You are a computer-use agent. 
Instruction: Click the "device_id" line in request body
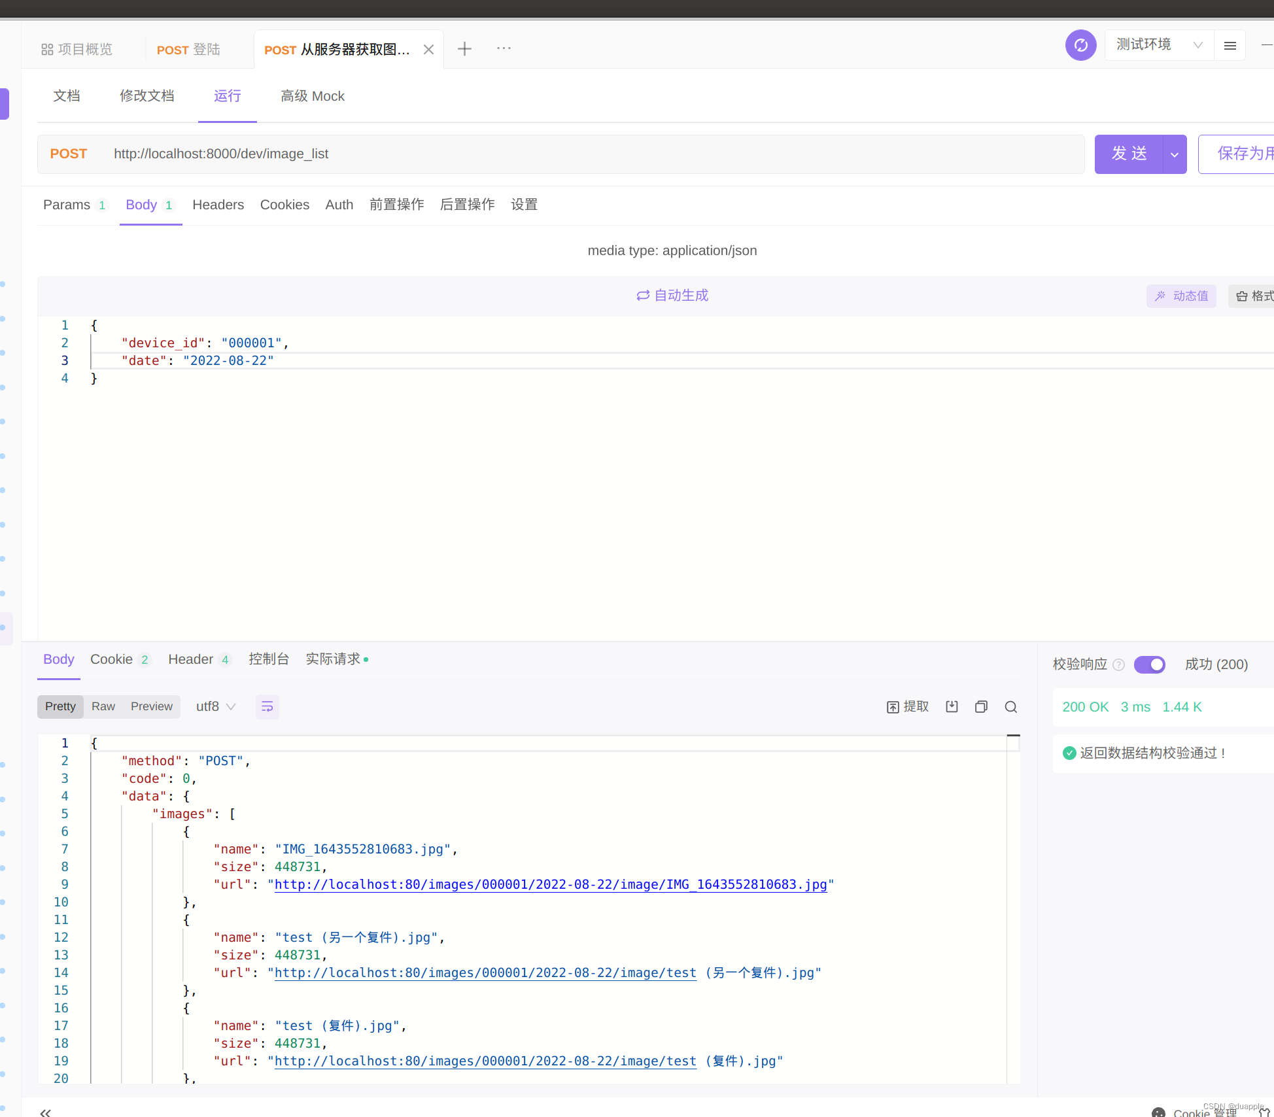pos(205,343)
